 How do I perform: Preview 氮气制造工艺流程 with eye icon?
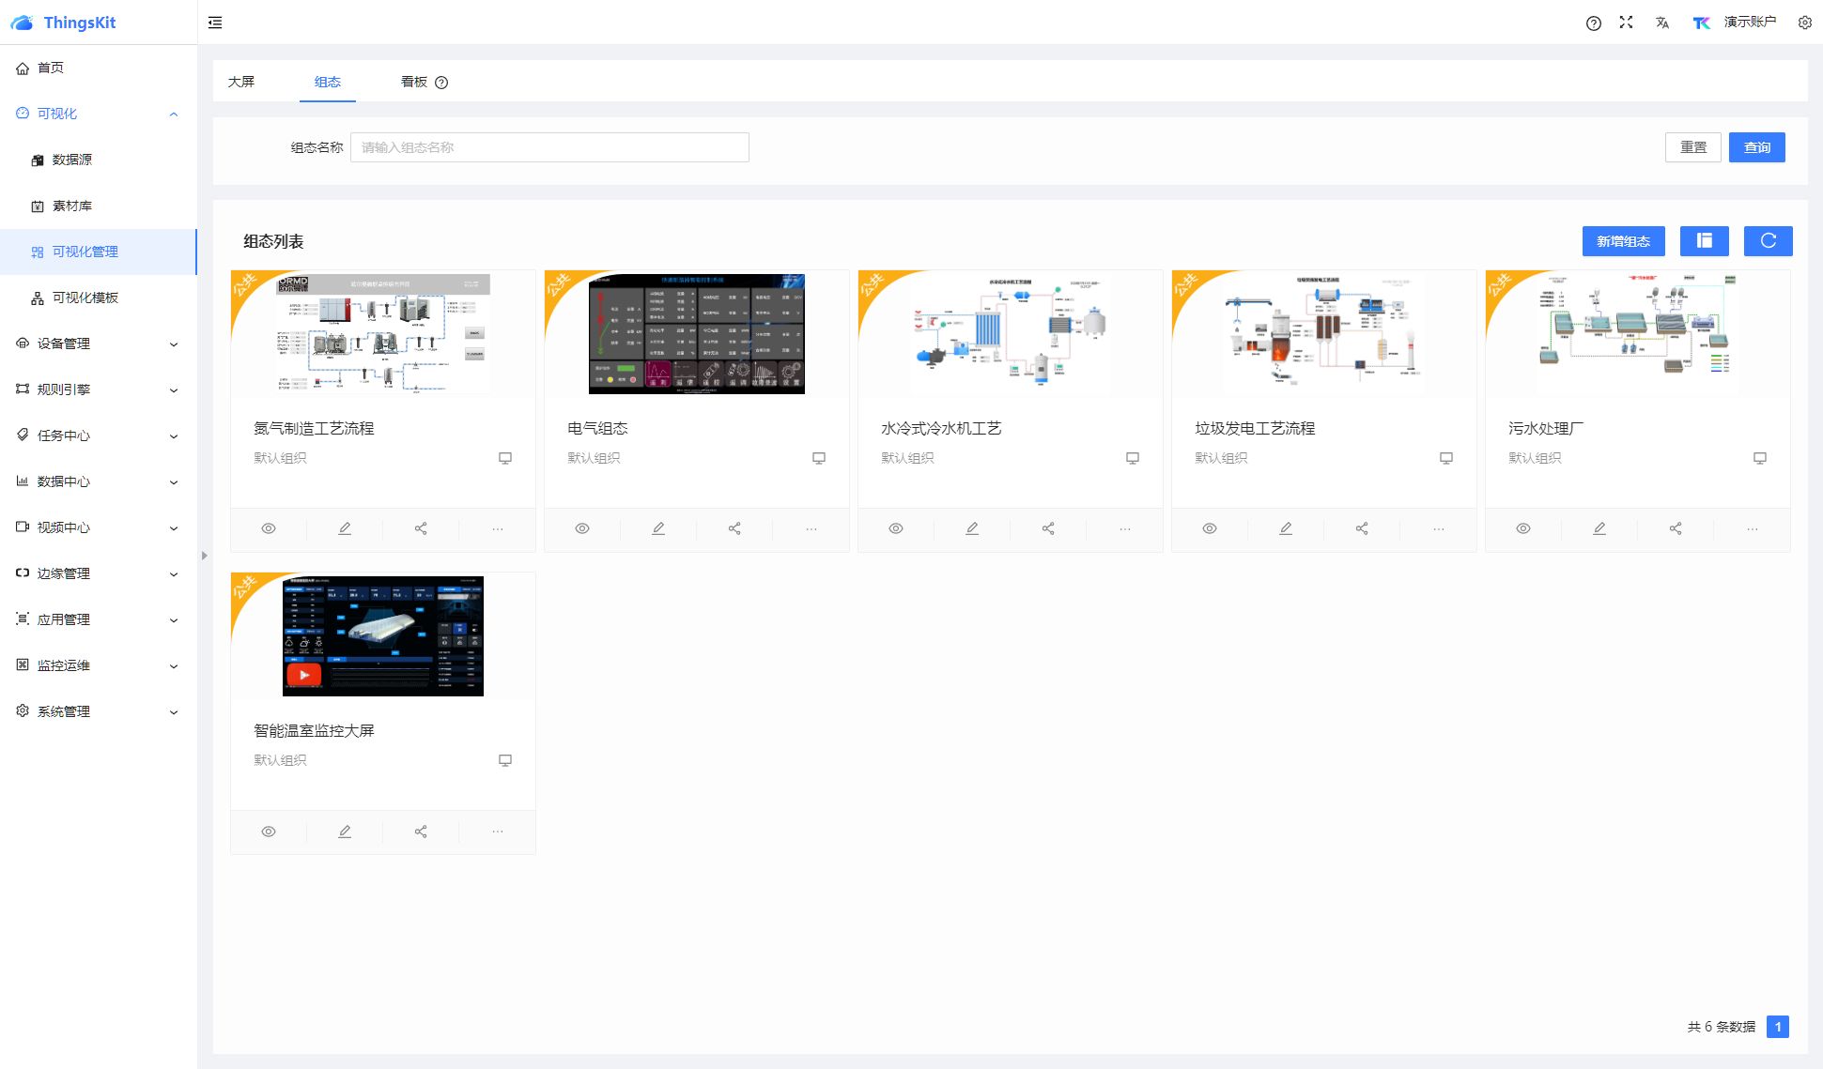pos(269,528)
